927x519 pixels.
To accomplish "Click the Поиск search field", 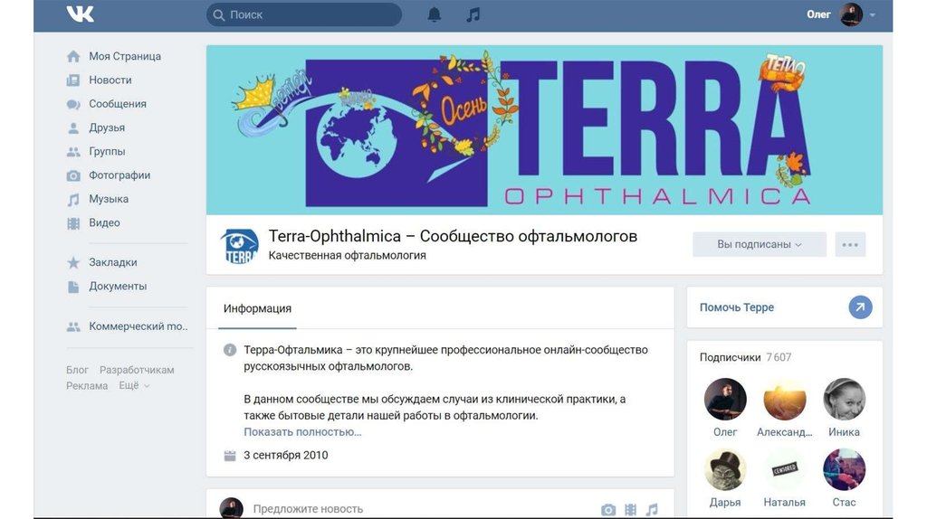I will [304, 14].
